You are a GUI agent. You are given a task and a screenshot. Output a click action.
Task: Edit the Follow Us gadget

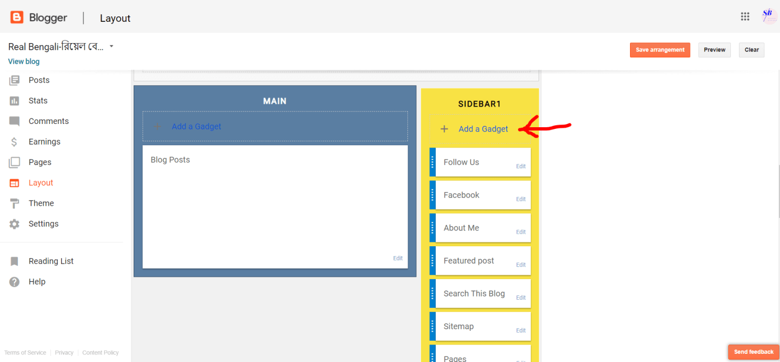point(521,167)
